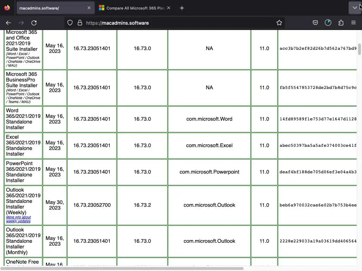Click the hash starting with 14fd89589f1e
The image size is (362, 271).
click(x=318, y=119)
